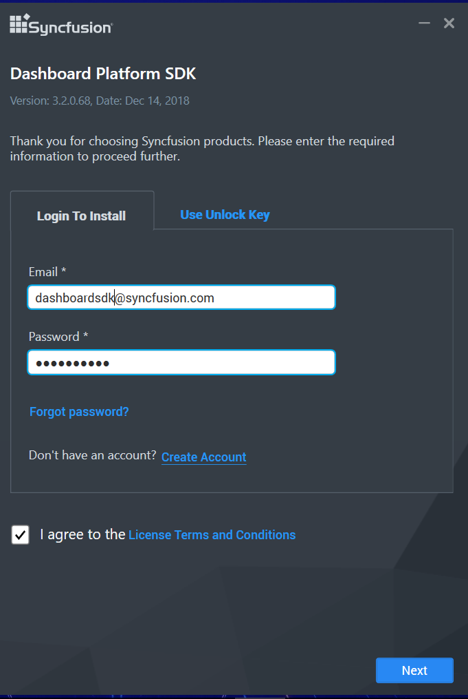
Task: Select the Login To Install tab
Action: click(81, 216)
